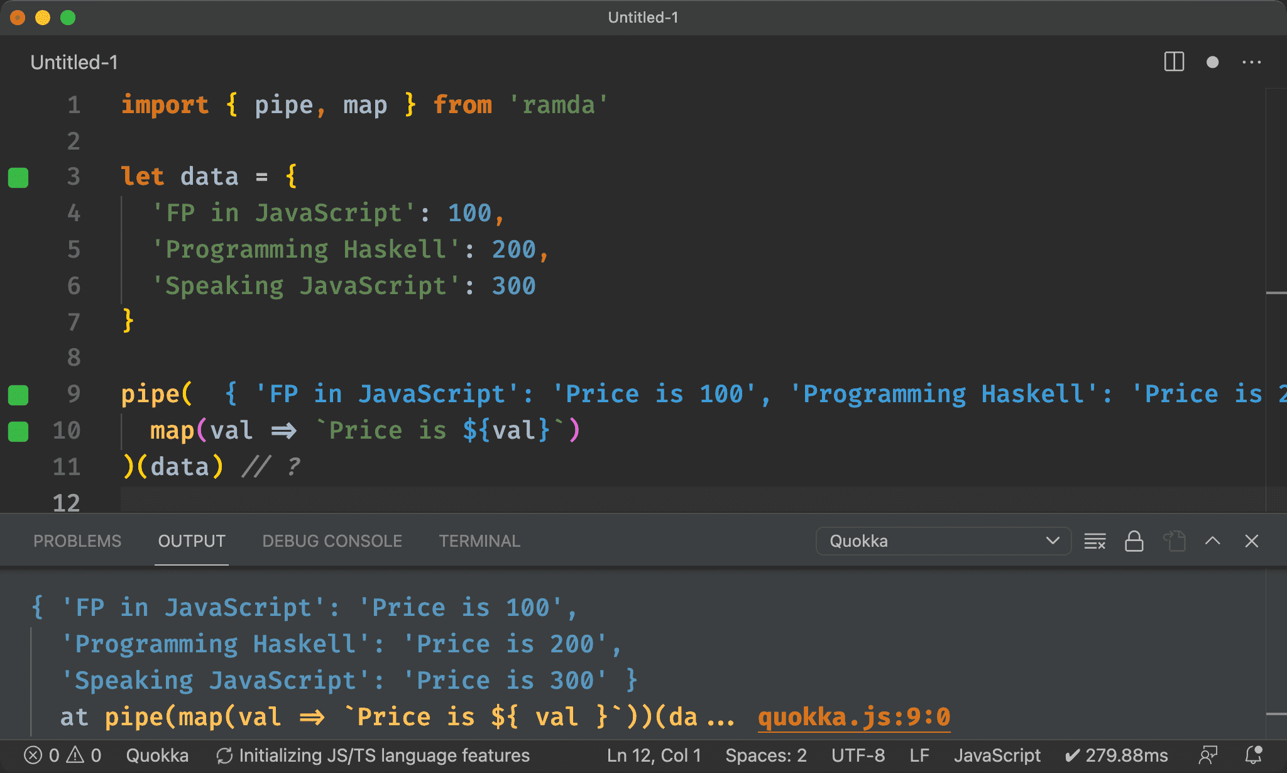Click Initializing JS/TS language features status
1287x773 pixels.
(x=373, y=755)
